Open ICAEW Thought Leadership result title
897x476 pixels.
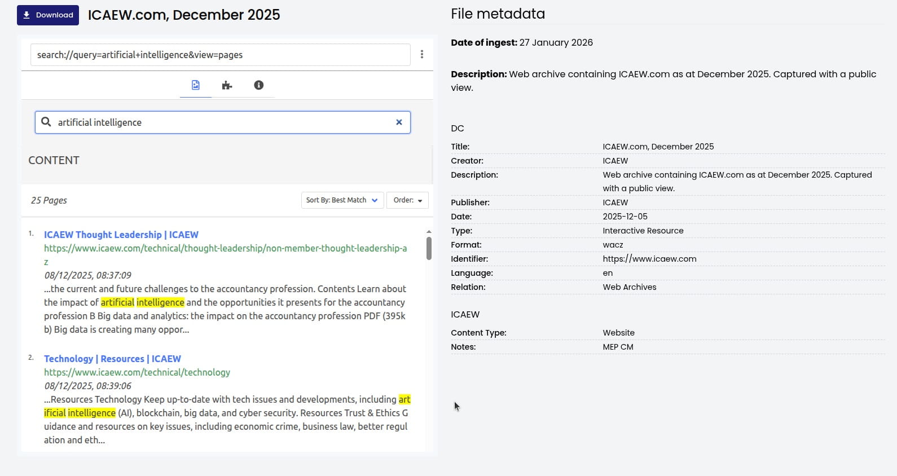click(121, 235)
